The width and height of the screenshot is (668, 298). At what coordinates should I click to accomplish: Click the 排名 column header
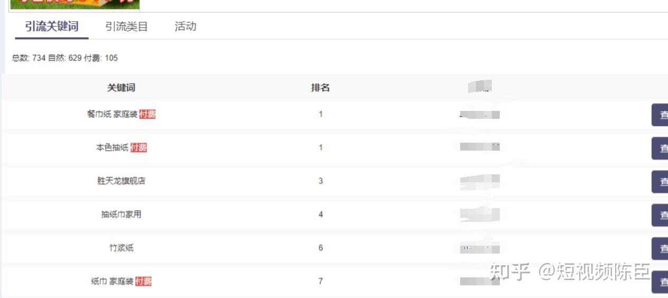(x=321, y=88)
